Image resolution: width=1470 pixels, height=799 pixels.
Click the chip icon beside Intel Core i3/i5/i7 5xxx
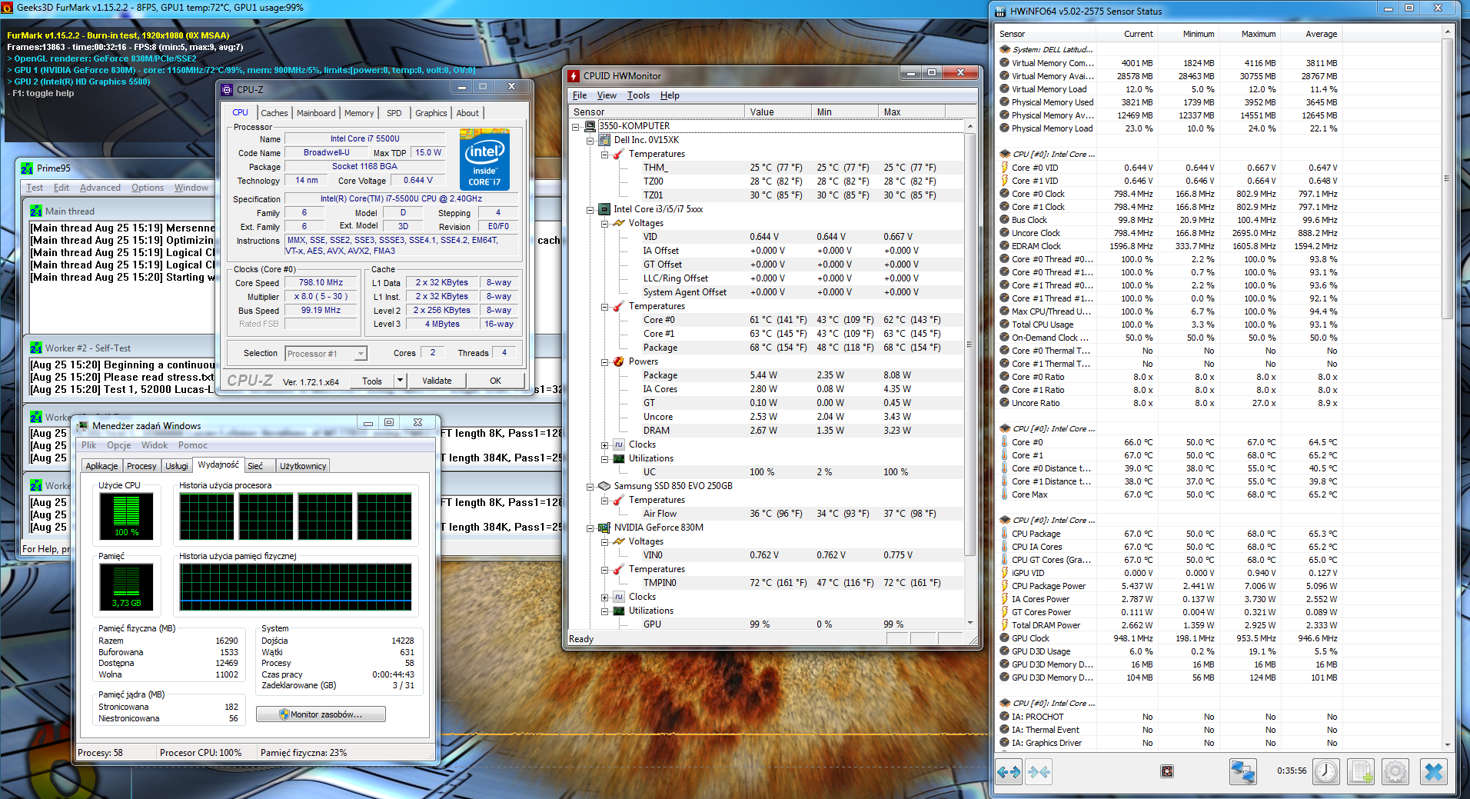click(x=604, y=209)
